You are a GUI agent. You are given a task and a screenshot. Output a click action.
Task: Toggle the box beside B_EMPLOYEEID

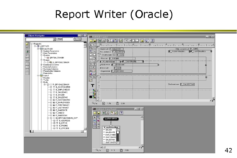click(51, 90)
